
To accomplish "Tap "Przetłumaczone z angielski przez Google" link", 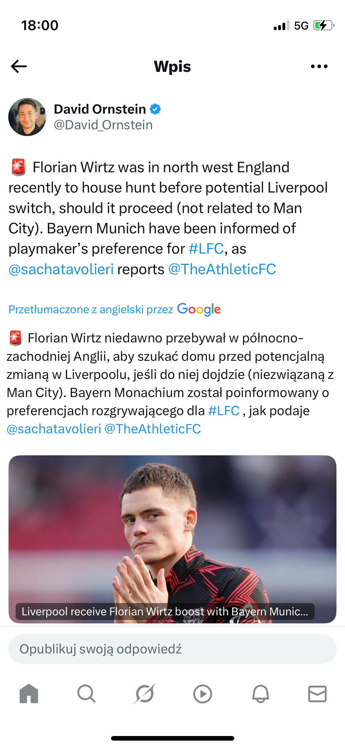I will [x=114, y=309].
